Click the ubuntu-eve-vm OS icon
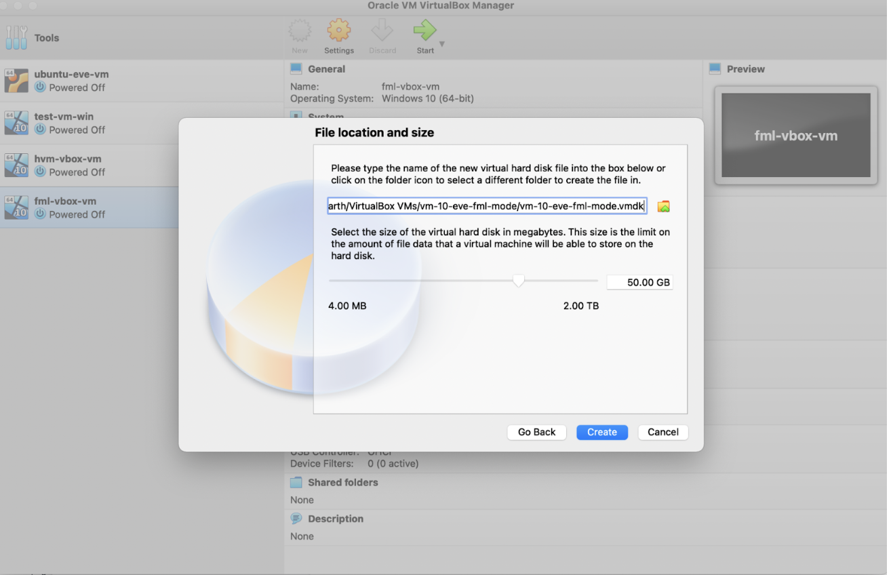 (x=16, y=81)
